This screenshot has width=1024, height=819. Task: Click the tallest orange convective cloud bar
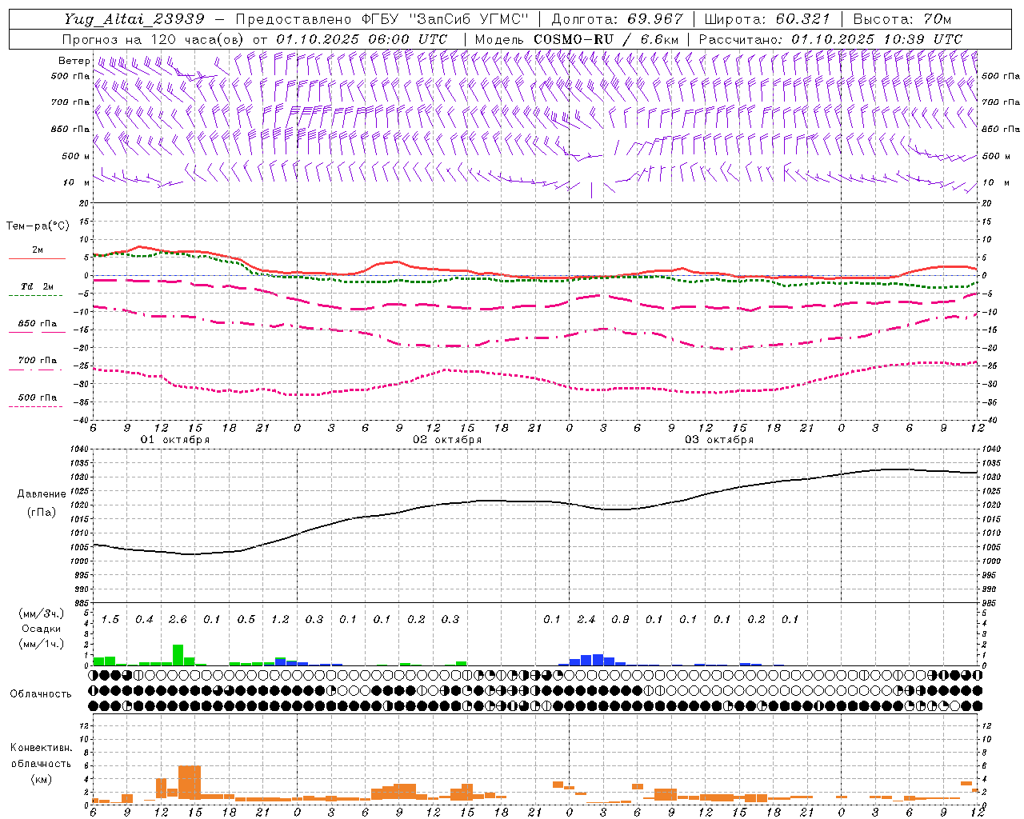(x=190, y=782)
